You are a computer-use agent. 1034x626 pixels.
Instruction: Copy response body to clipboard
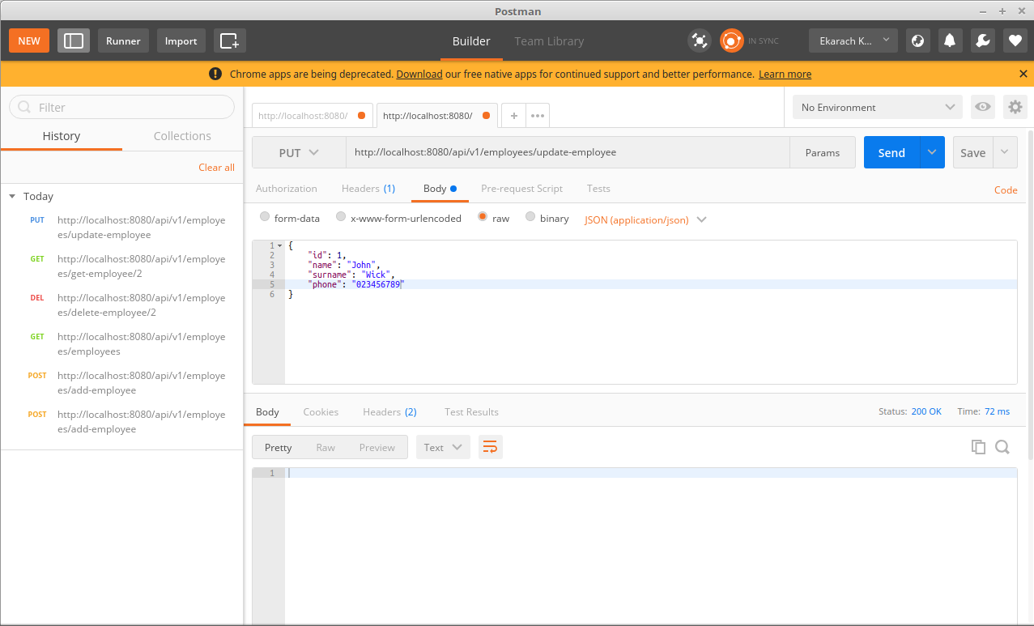point(978,447)
